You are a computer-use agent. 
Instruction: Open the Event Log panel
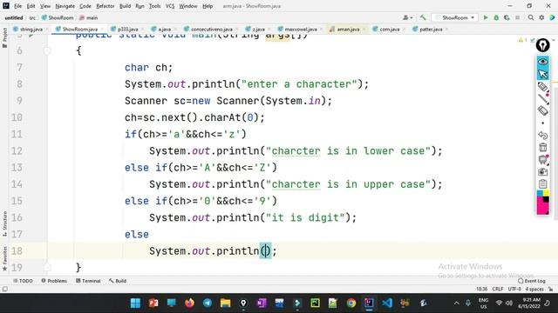532,281
